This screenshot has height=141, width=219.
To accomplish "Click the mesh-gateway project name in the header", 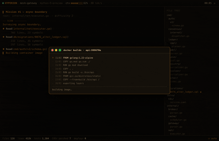I will [x=29, y=3].
